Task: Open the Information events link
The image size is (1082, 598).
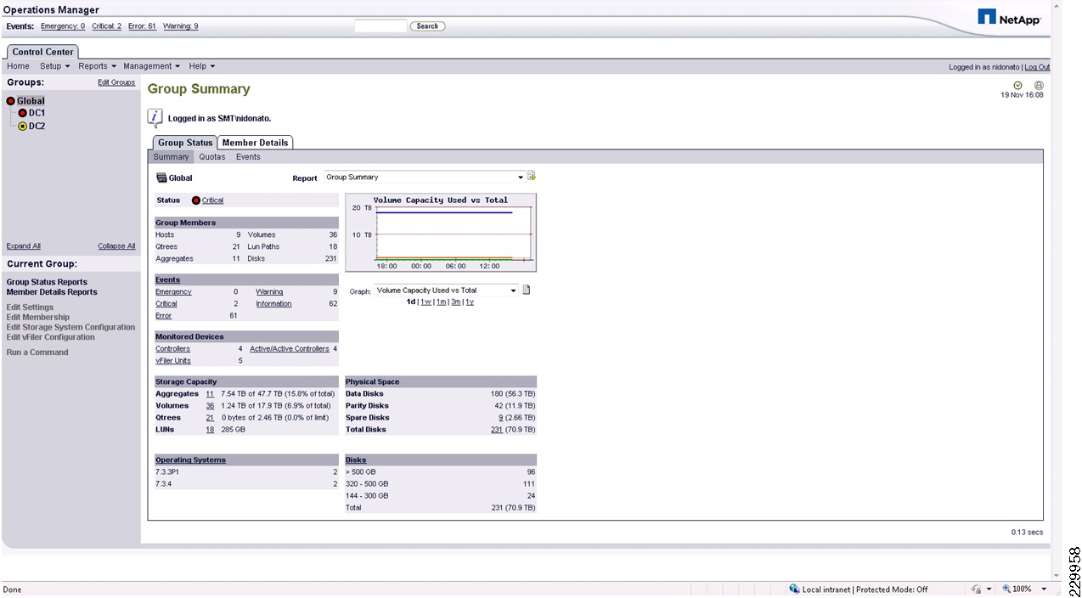Action: [273, 304]
